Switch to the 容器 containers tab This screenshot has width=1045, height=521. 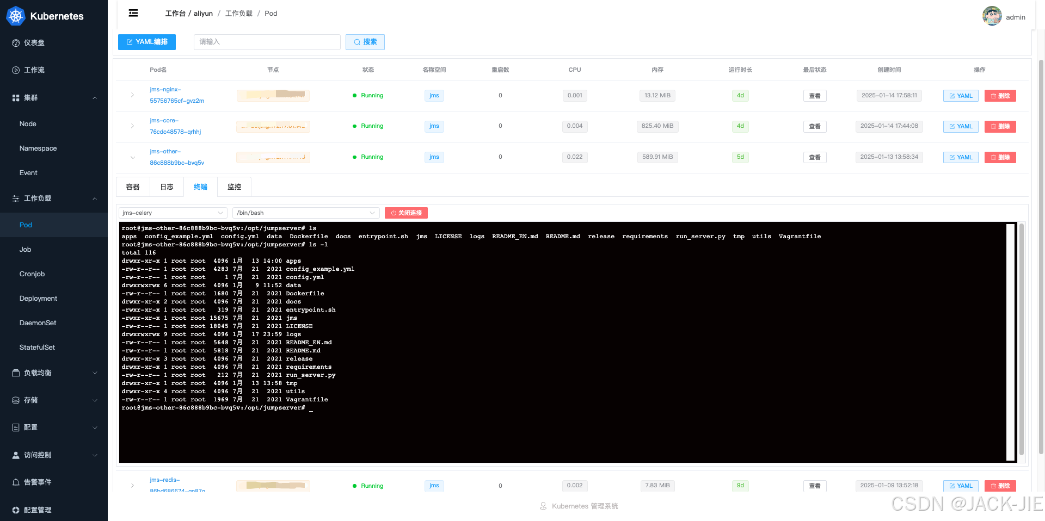click(133, 187)
